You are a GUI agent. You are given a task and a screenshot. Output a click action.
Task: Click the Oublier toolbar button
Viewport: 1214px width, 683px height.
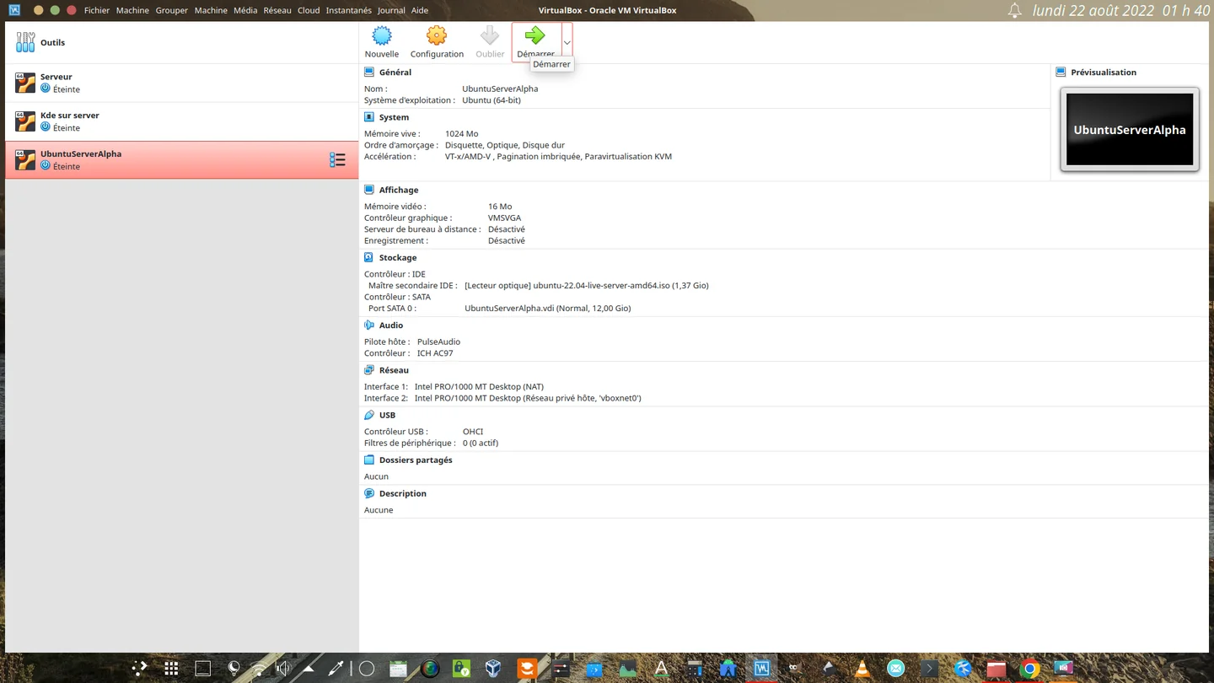(x=490, y=42)
